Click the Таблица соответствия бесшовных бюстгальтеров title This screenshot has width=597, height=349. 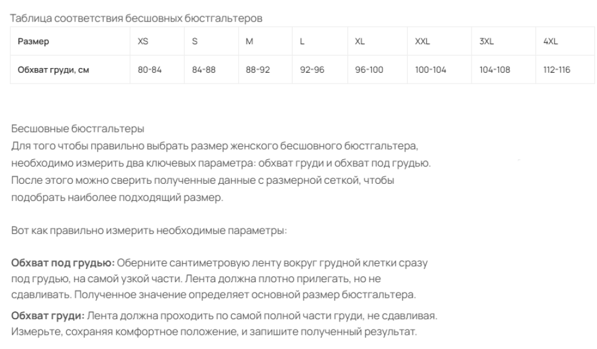[136, 18]
